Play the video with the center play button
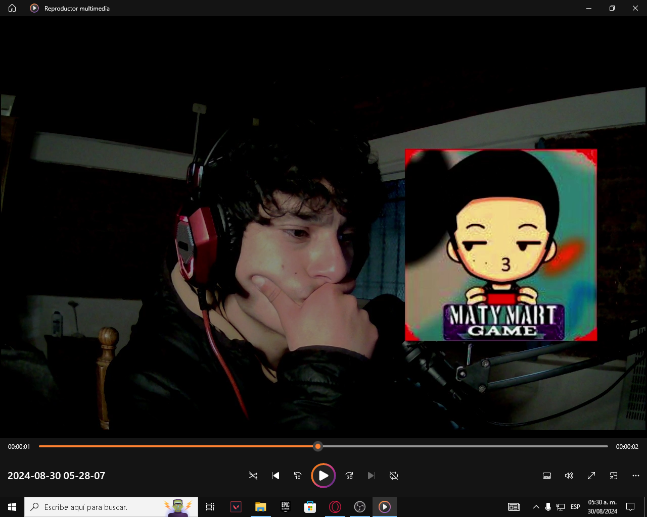The height and width of the screenshot is (517, 647). click(x=323, y=476)
